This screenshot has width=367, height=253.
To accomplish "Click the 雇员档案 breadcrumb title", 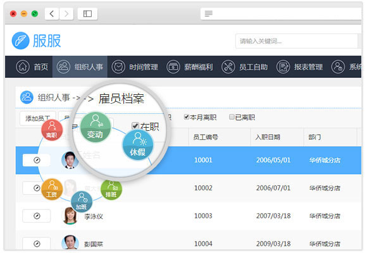I will (x=121, y=99).
